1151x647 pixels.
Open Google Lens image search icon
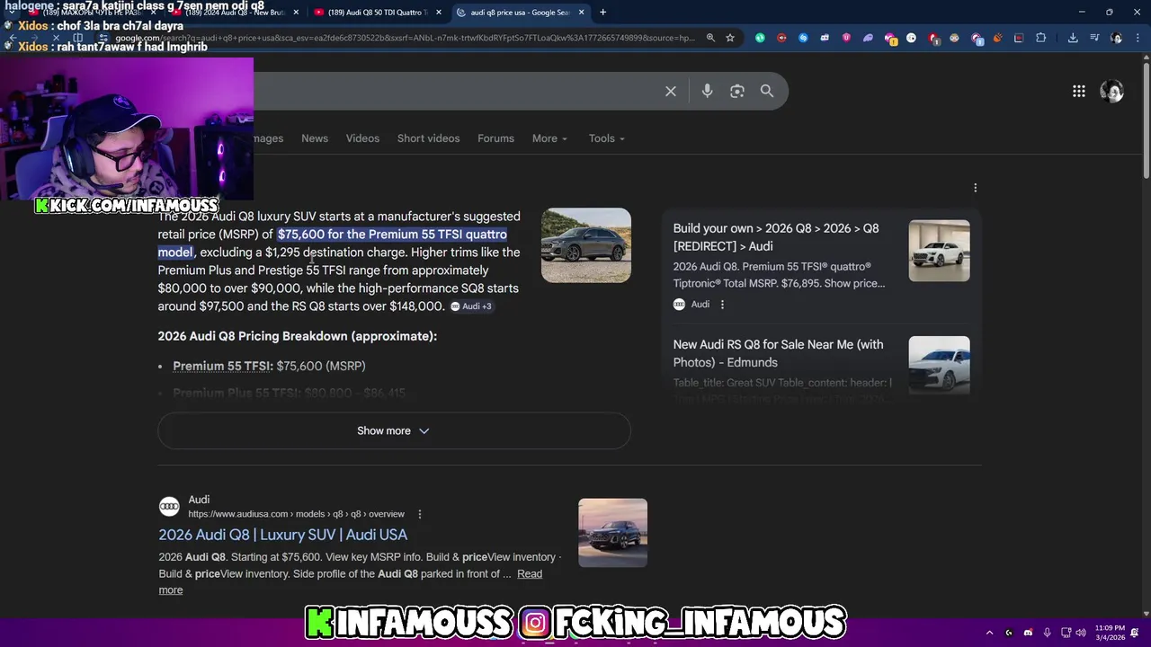[x=737, y=91]
